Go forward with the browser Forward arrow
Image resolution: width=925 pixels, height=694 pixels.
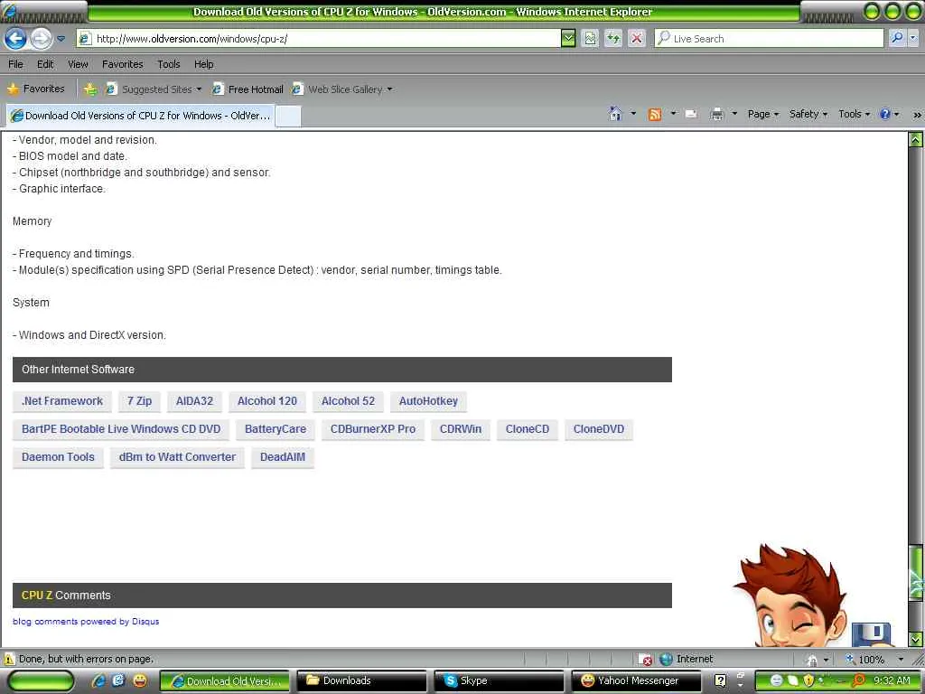41,39
